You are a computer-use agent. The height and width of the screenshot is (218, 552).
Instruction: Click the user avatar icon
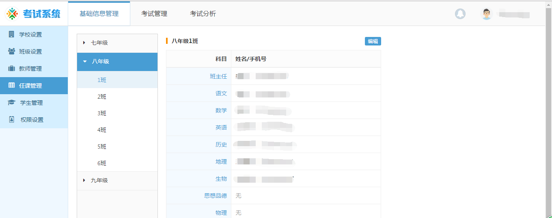[x=487, y=14]
